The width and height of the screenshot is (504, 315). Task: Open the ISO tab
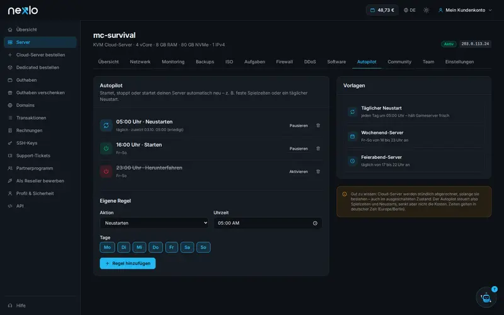229,62
